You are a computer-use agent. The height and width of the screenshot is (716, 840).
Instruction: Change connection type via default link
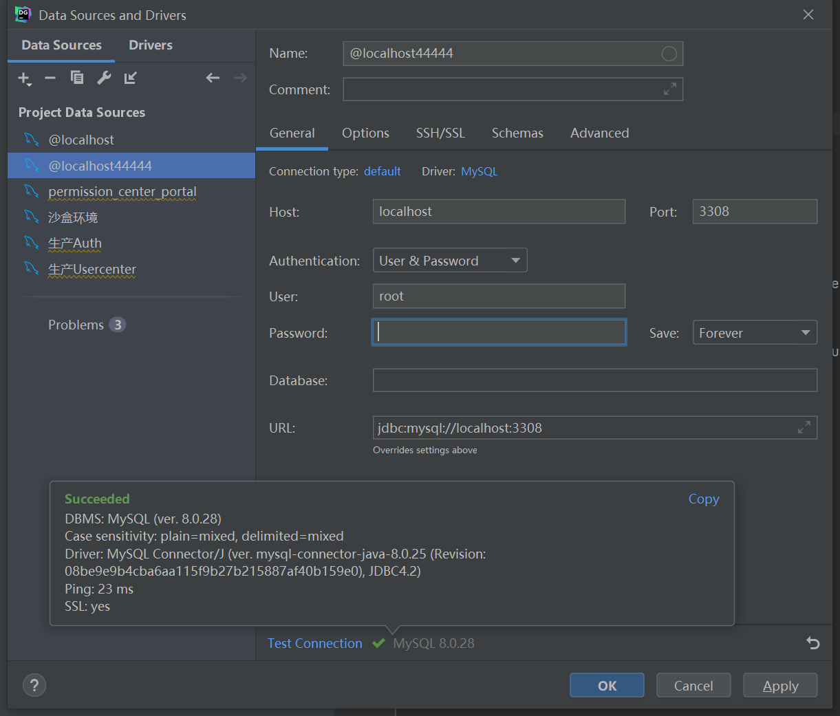383,171
